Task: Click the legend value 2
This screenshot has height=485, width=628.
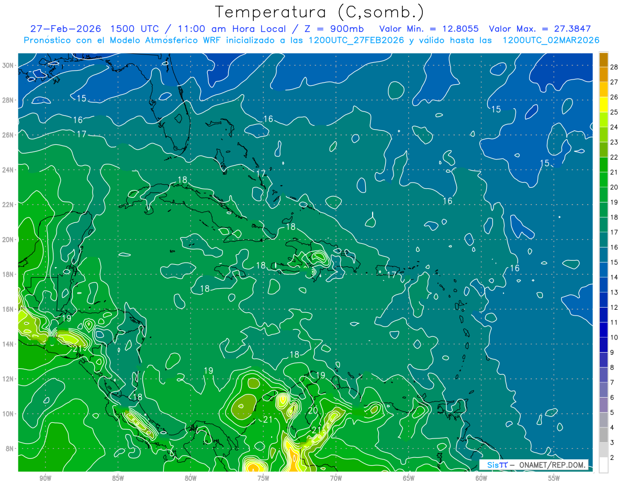Action: pos(612,458)
